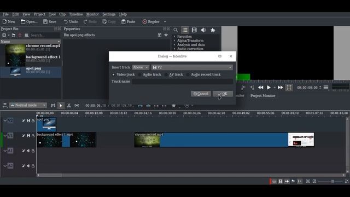
Task: Click the Name column header in Project Bin
Action: (x=31, y=42)
